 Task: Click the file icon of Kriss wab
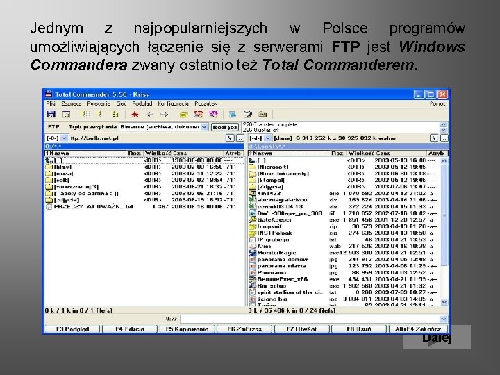pyautogui.click(x=252, y=246)
